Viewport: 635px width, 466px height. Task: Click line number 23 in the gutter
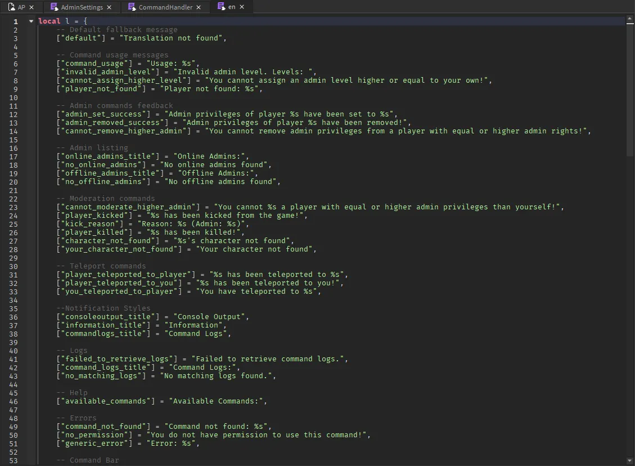13,207
